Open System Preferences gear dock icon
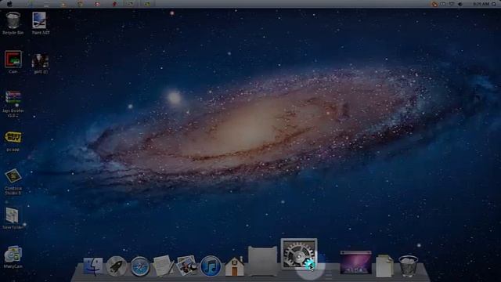The image size is (501, 282). (x=299, y=254)
